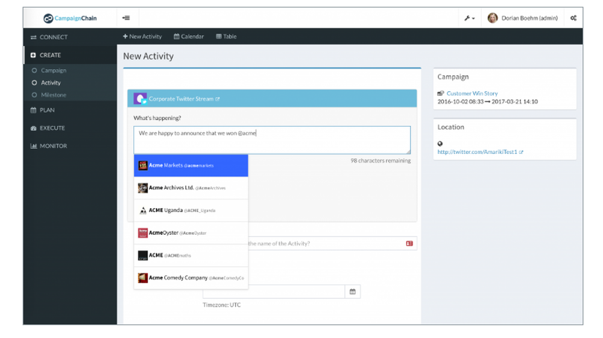The width and height of the screenshot is (603, 338).
Task: Click the Twitter stream account icon
Action: [140, 98]
